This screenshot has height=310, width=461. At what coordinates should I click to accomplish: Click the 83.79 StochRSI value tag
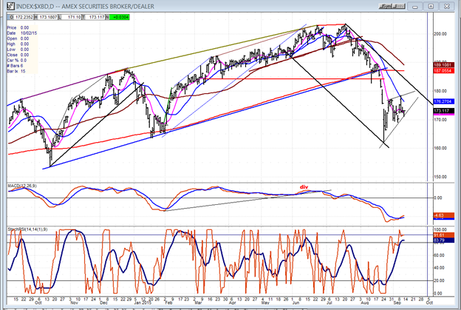point(439,241)
